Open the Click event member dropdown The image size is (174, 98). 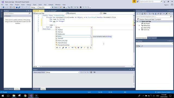coord(118,13)
